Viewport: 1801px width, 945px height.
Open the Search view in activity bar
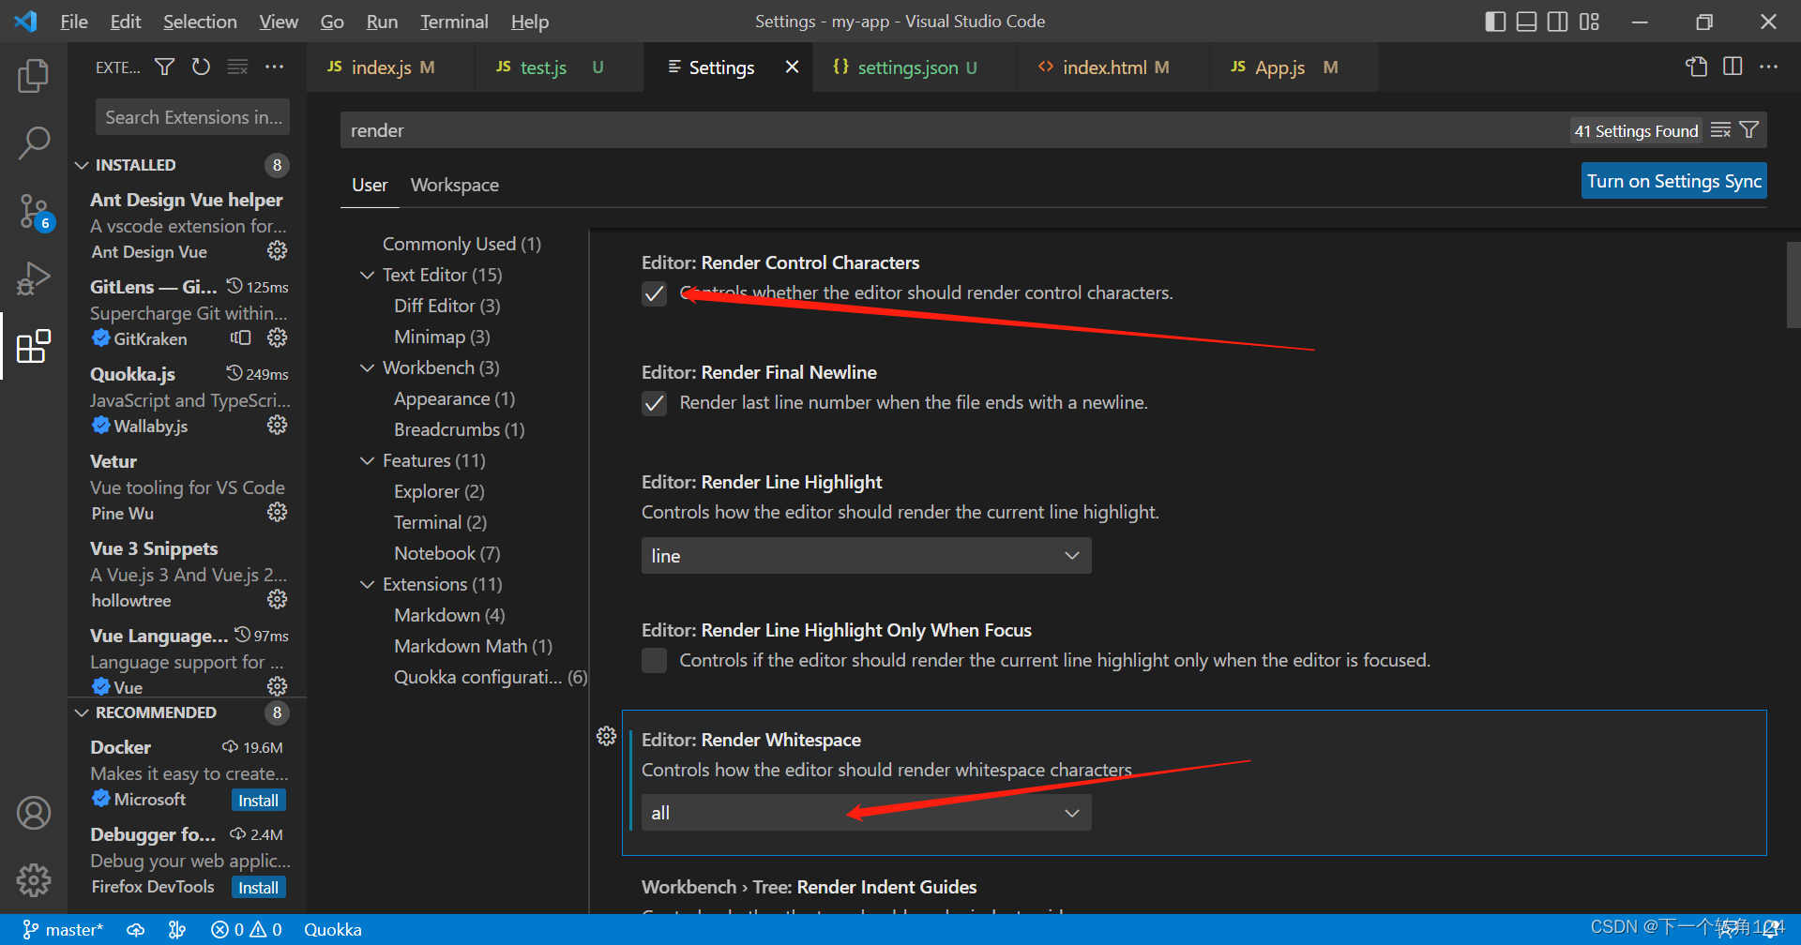[34, 142]
